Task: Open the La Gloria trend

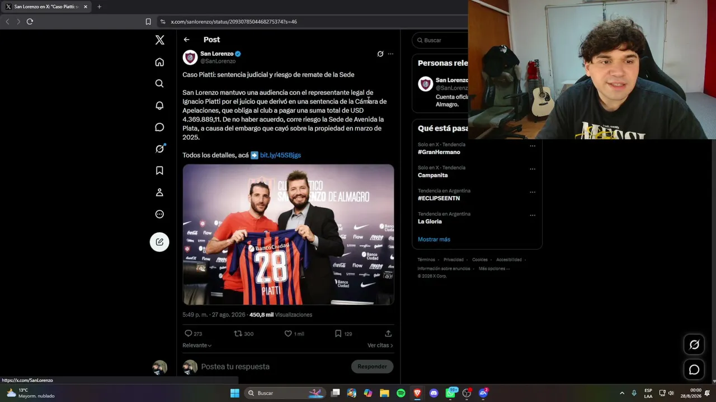Action: 430,222
